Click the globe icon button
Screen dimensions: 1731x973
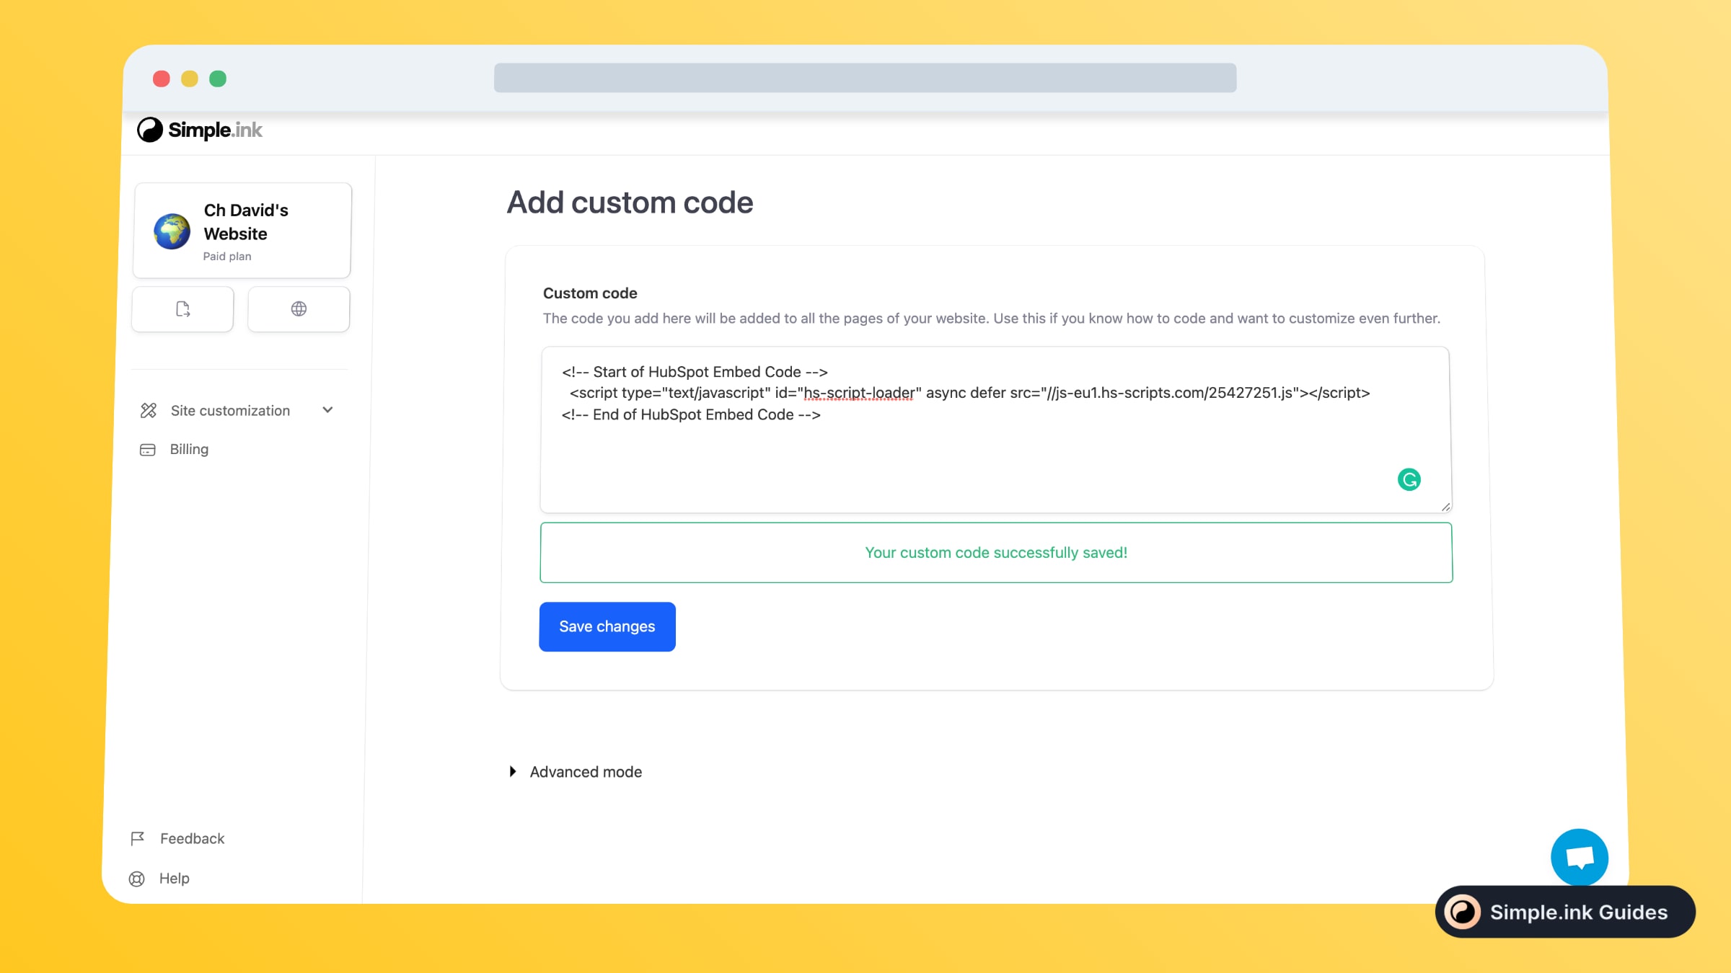[x=299, y=309]
